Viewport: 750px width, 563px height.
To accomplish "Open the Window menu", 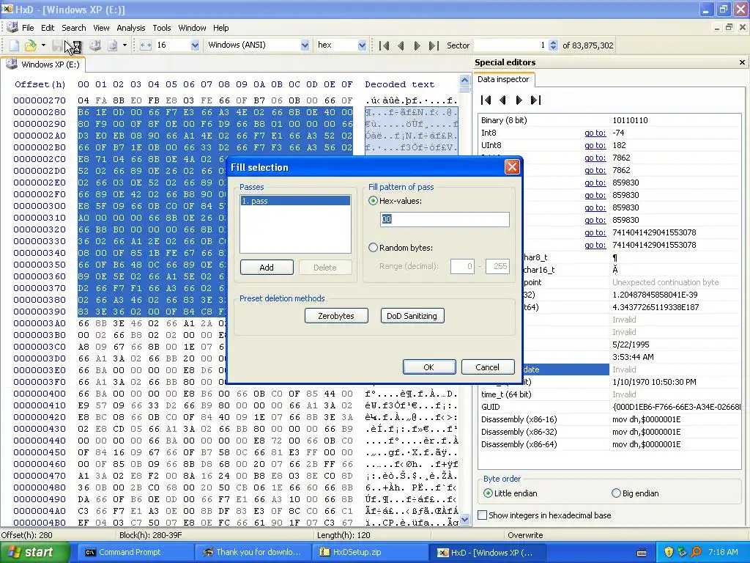I will pyautogui.click(x=192, y=28).
